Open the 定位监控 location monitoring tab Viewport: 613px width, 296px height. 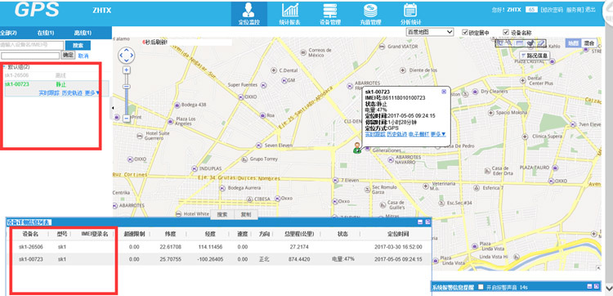point(249,14)
